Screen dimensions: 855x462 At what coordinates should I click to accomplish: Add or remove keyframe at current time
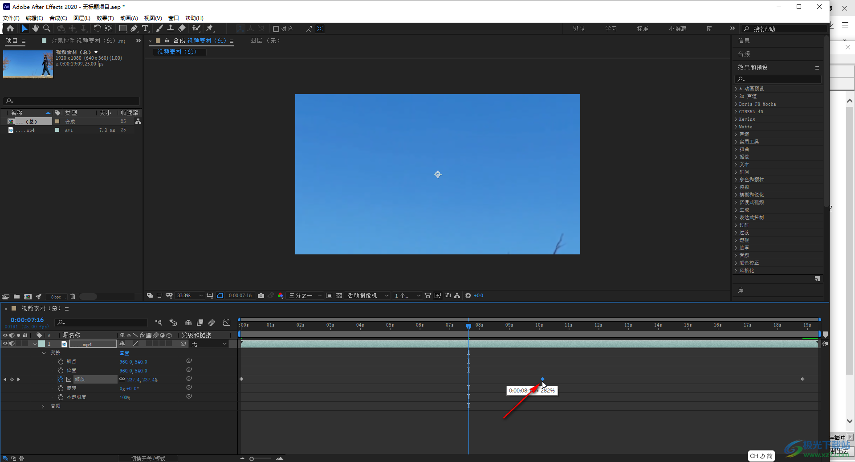tap(12, 380)
